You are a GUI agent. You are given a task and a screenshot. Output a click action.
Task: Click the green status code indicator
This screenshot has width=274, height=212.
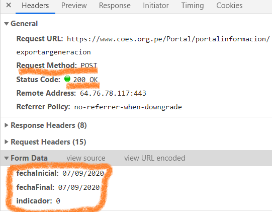pos(67,79)
